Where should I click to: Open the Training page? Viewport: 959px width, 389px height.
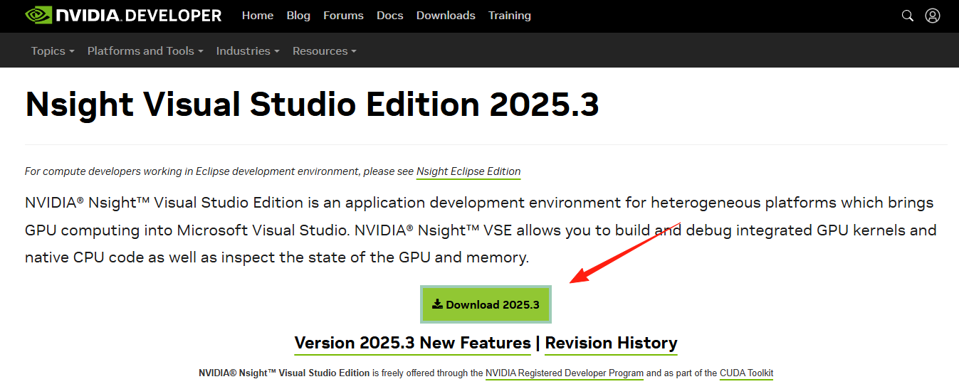(x=510, y=16)
